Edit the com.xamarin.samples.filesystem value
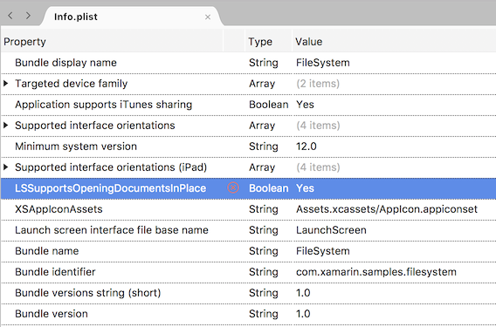Viewport: 496px width, 327px height. coord(376,272)
